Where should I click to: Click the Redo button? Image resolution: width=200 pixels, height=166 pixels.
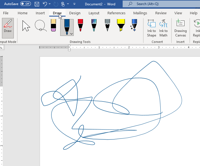click(x=56, y=4)
